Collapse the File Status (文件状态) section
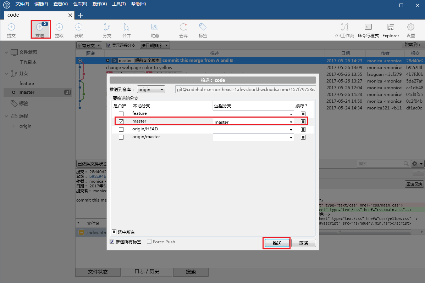The height and width of the screenshot is (283, 425). pyautogui.click(x=6, y=52)
